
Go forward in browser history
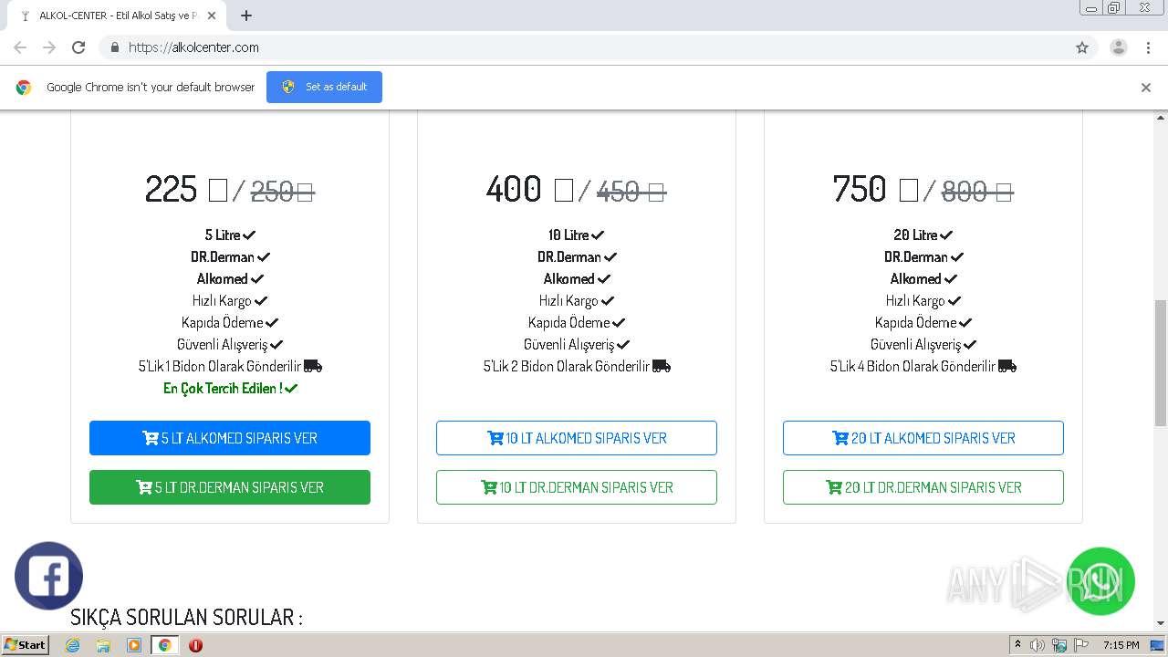[49, 47]
